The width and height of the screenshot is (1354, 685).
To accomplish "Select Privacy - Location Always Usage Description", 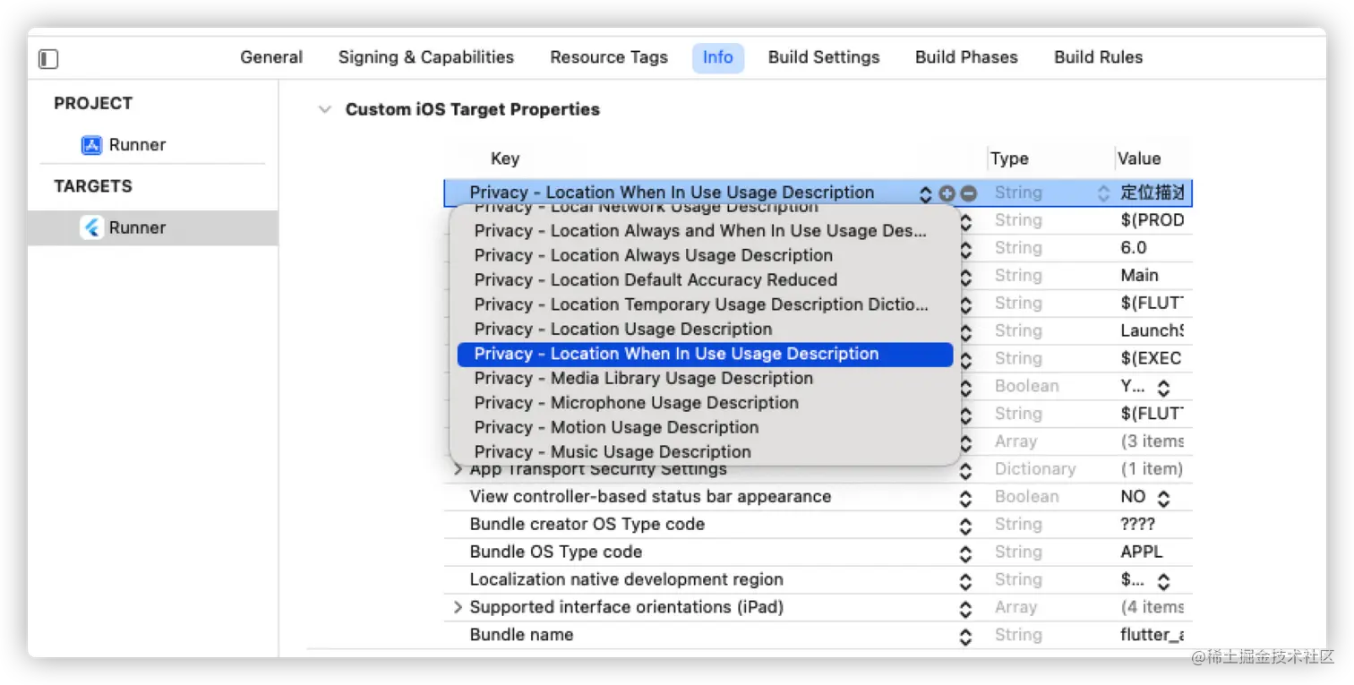I will [x=653, y=255].
